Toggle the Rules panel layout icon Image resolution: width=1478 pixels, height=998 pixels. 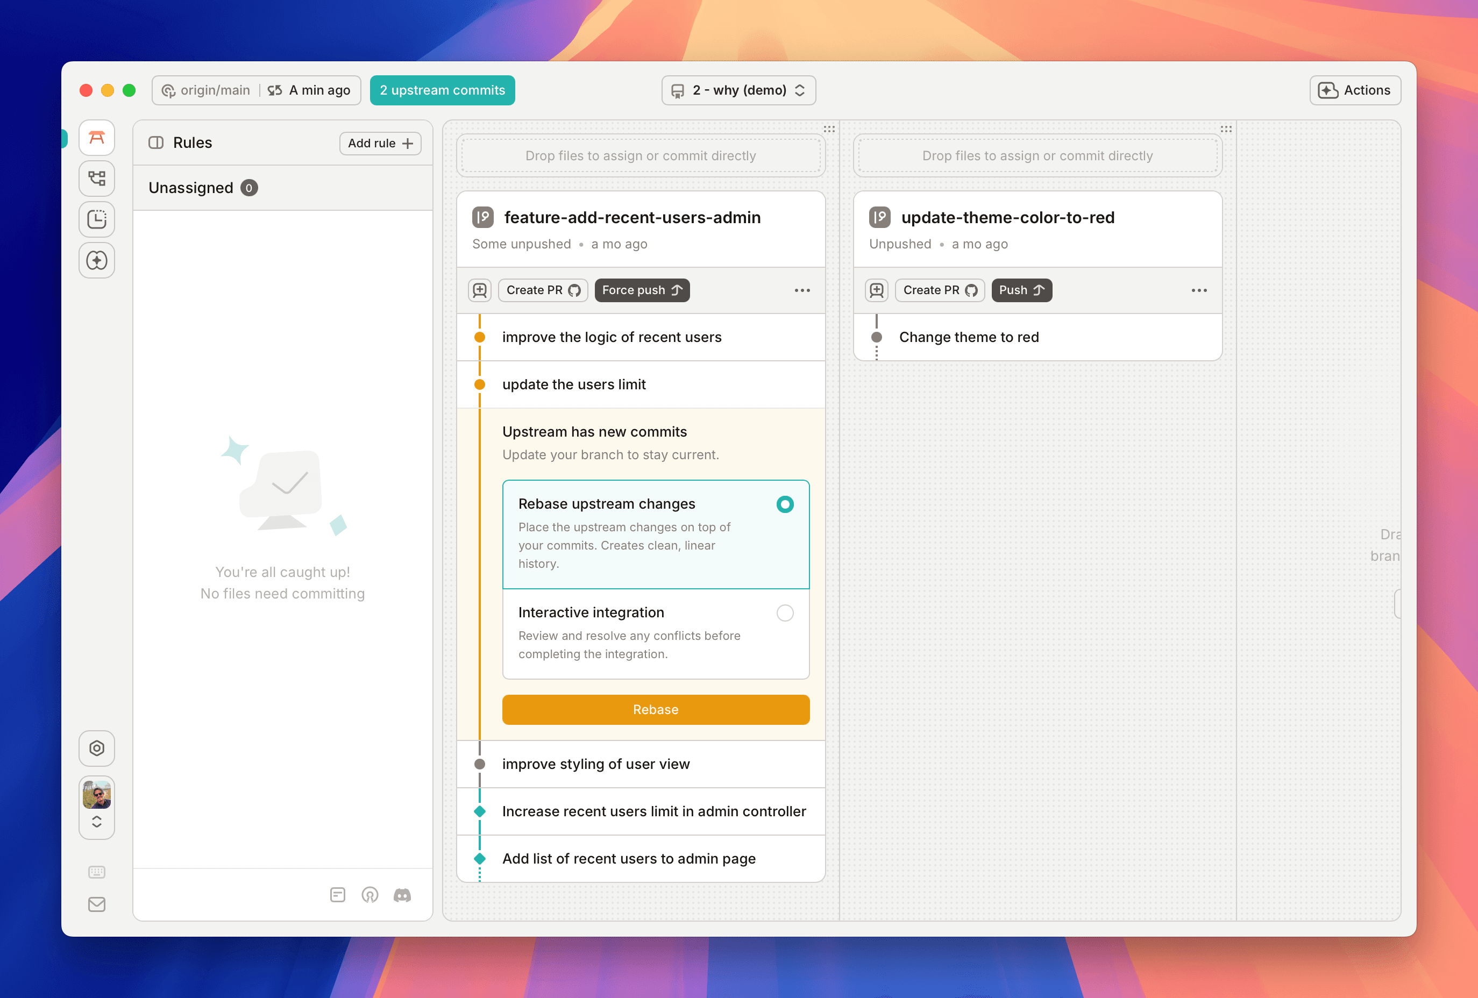pos(156,142)
